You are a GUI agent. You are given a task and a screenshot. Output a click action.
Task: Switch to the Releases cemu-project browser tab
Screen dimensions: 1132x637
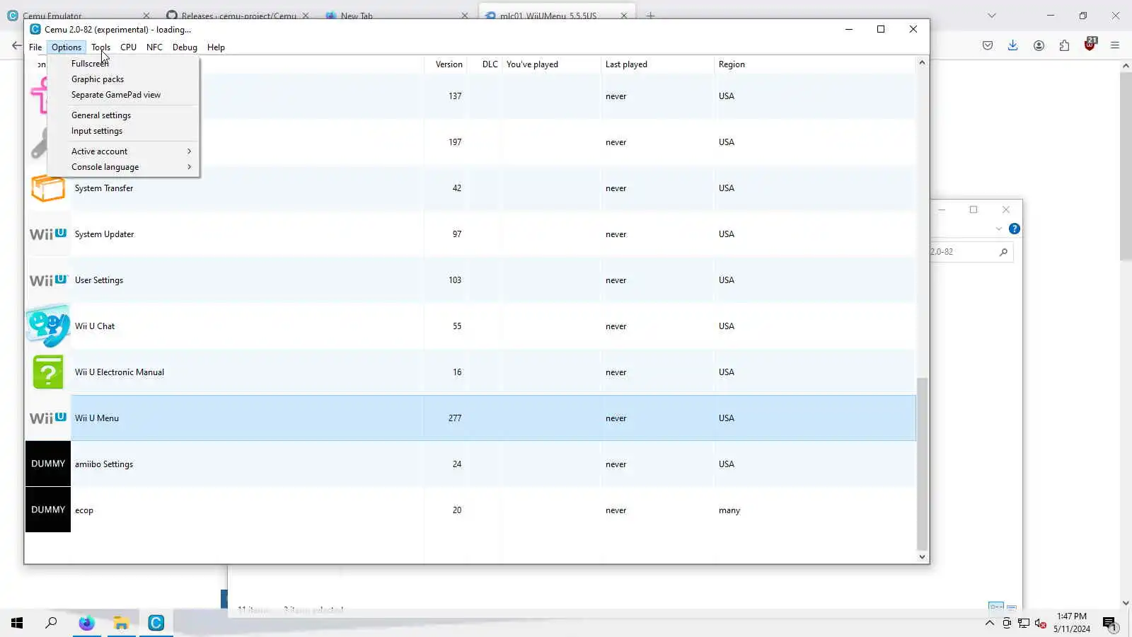pyautogui.click(x=237, y=16)
